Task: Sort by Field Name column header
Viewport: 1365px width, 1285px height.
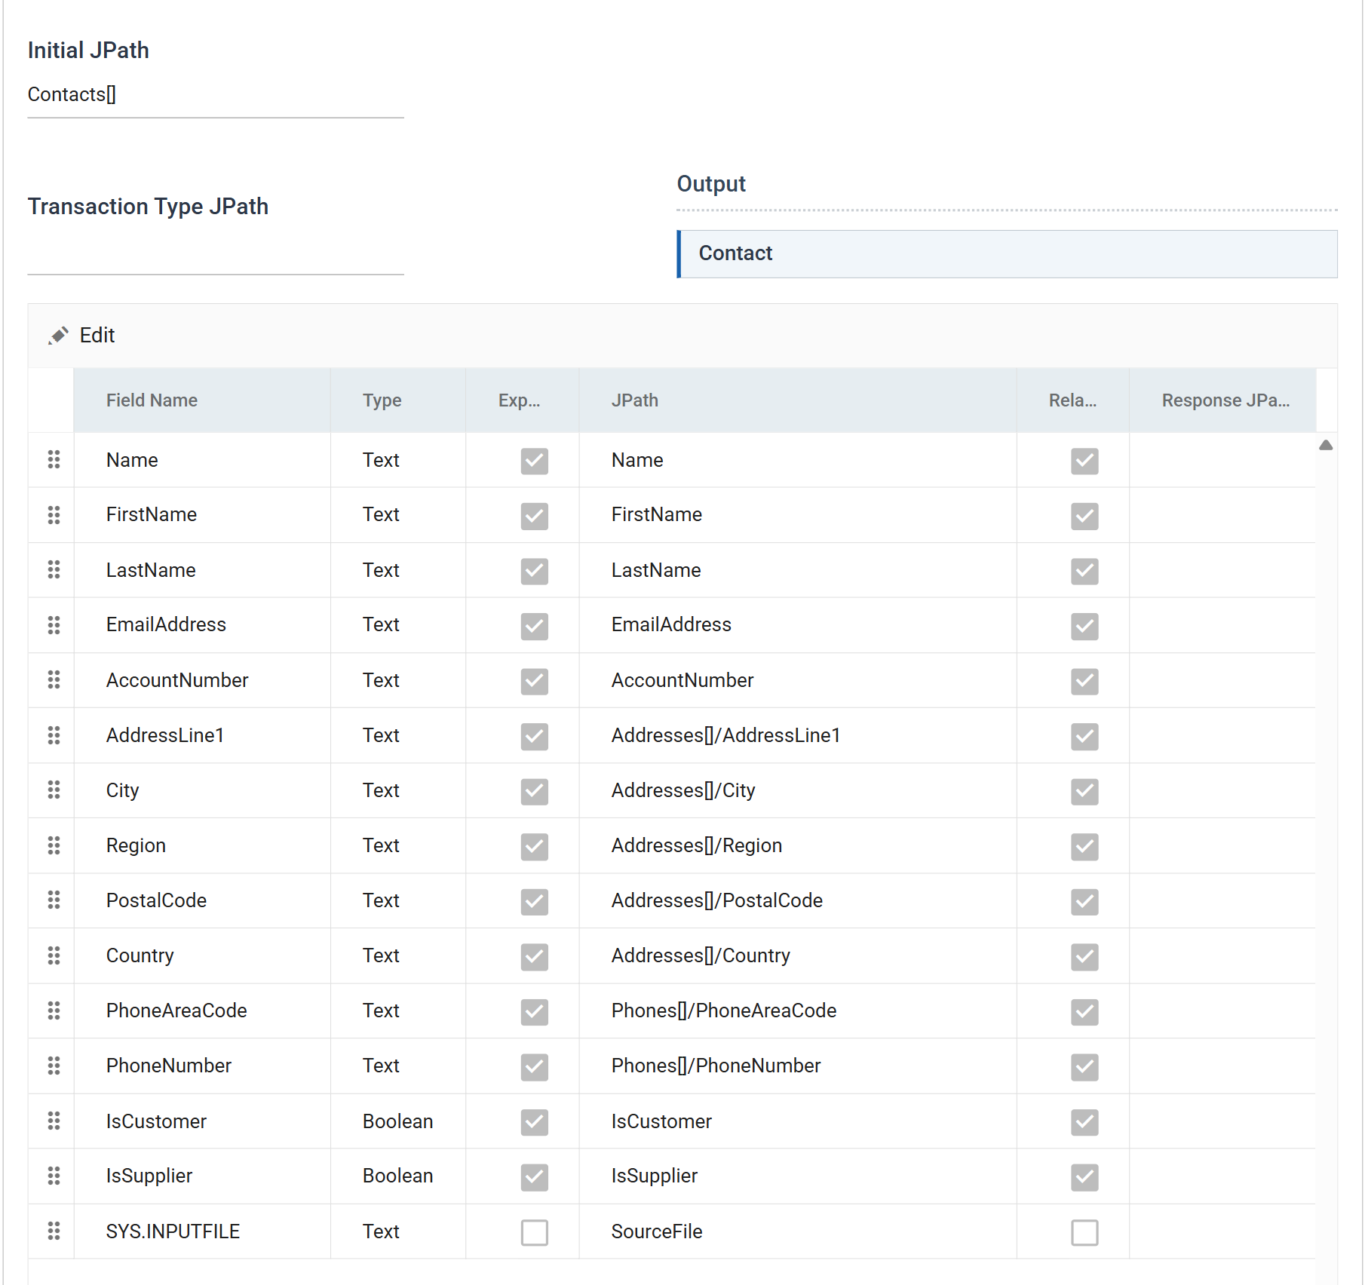Action: tap(202, 400)
